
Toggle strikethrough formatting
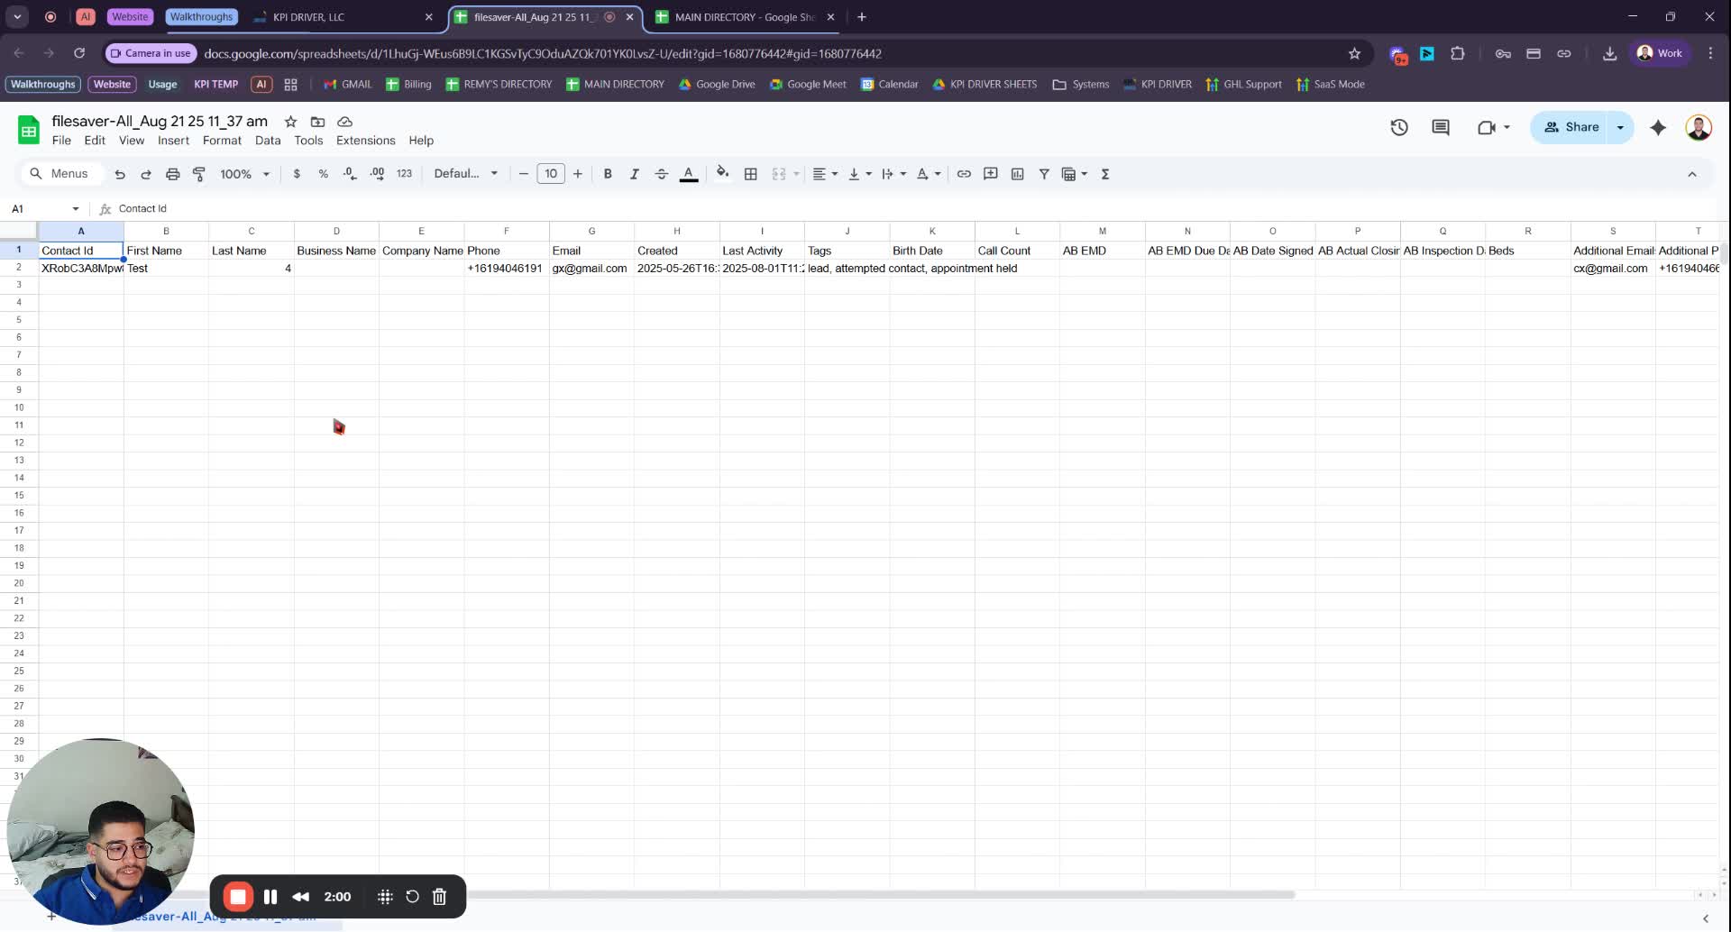tap(661, 174)
